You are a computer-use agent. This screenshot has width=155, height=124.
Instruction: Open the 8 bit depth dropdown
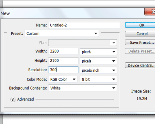click(99, 79)
